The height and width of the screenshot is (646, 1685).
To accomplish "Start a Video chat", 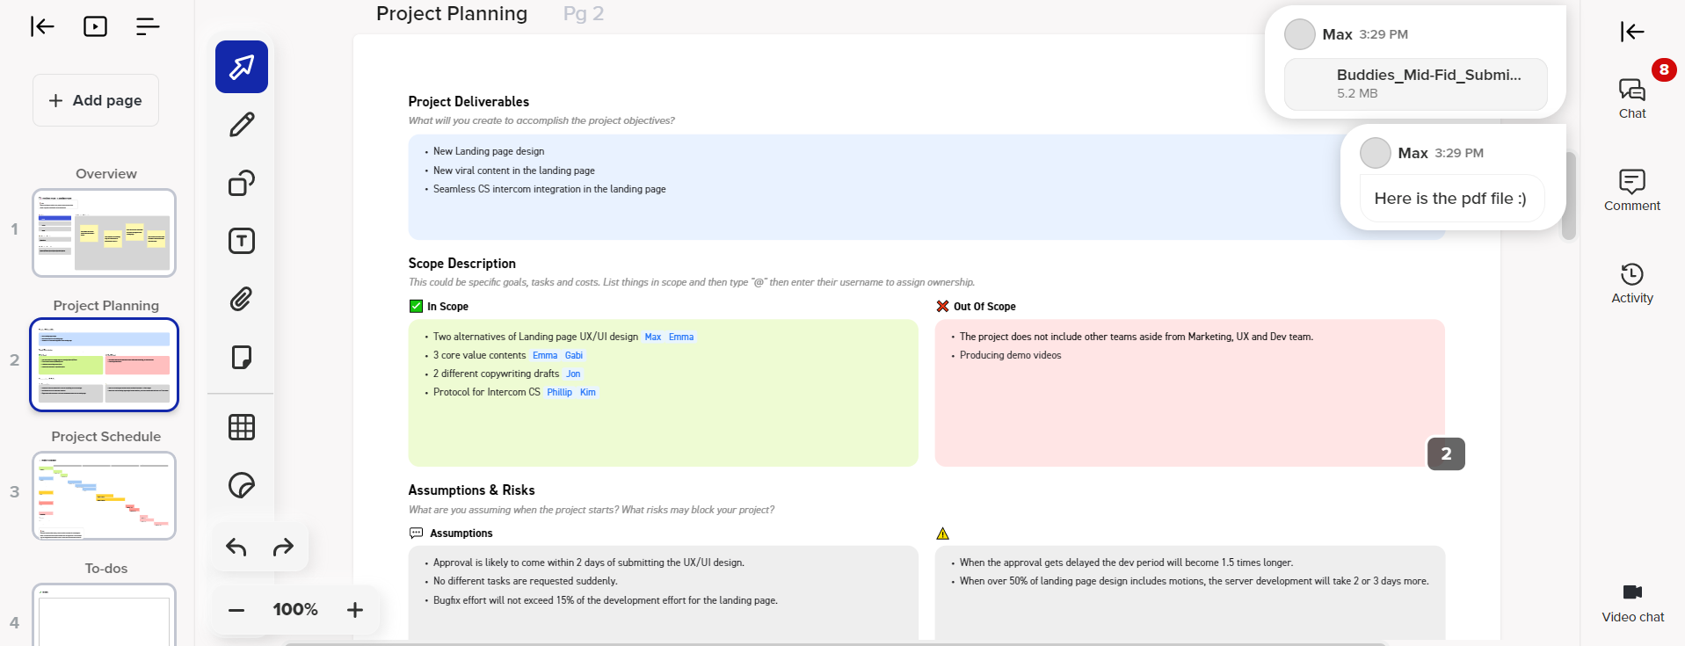I will tap(1632, 602).
